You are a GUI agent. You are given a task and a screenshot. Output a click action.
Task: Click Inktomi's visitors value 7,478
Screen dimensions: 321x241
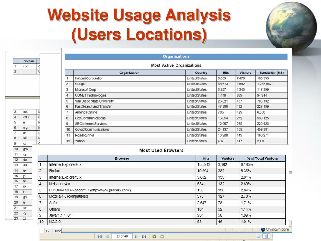pos(240,78)
